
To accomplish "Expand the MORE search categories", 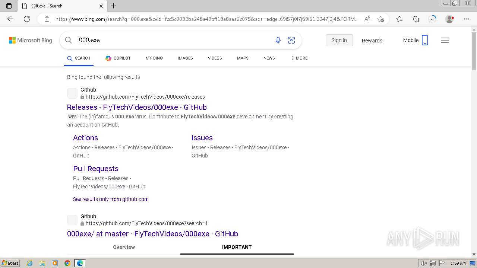I will pyautogui.click(x=299, y=58).
